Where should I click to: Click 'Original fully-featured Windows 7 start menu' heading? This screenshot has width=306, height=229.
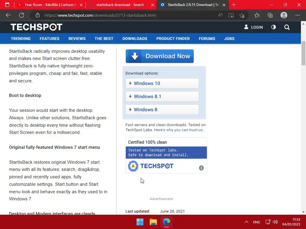(x=54, y=147)
